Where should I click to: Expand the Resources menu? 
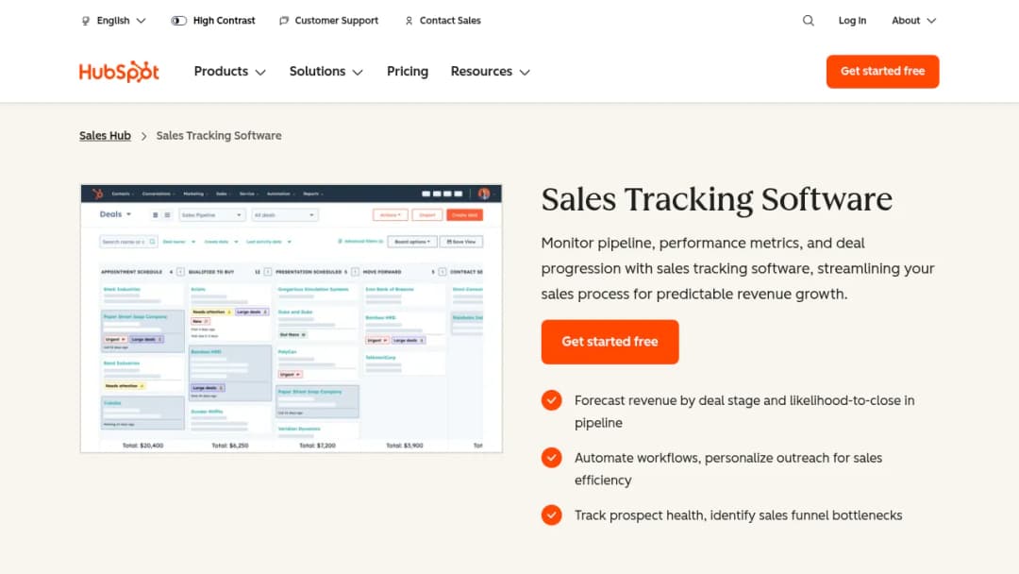(491, 72)
